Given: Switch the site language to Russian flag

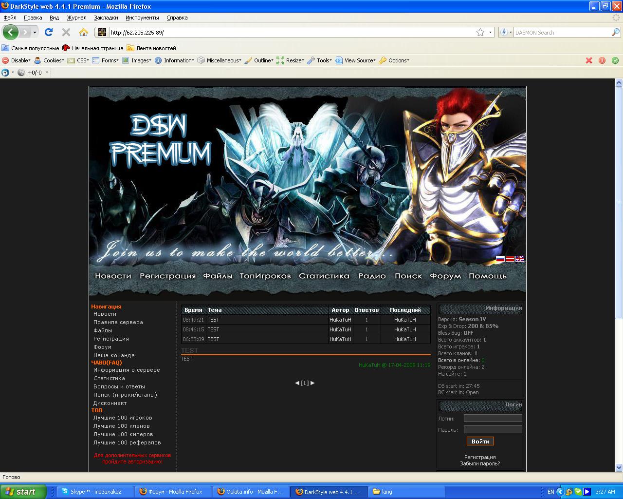Looking at the screenshot, I should pos(500,259).
